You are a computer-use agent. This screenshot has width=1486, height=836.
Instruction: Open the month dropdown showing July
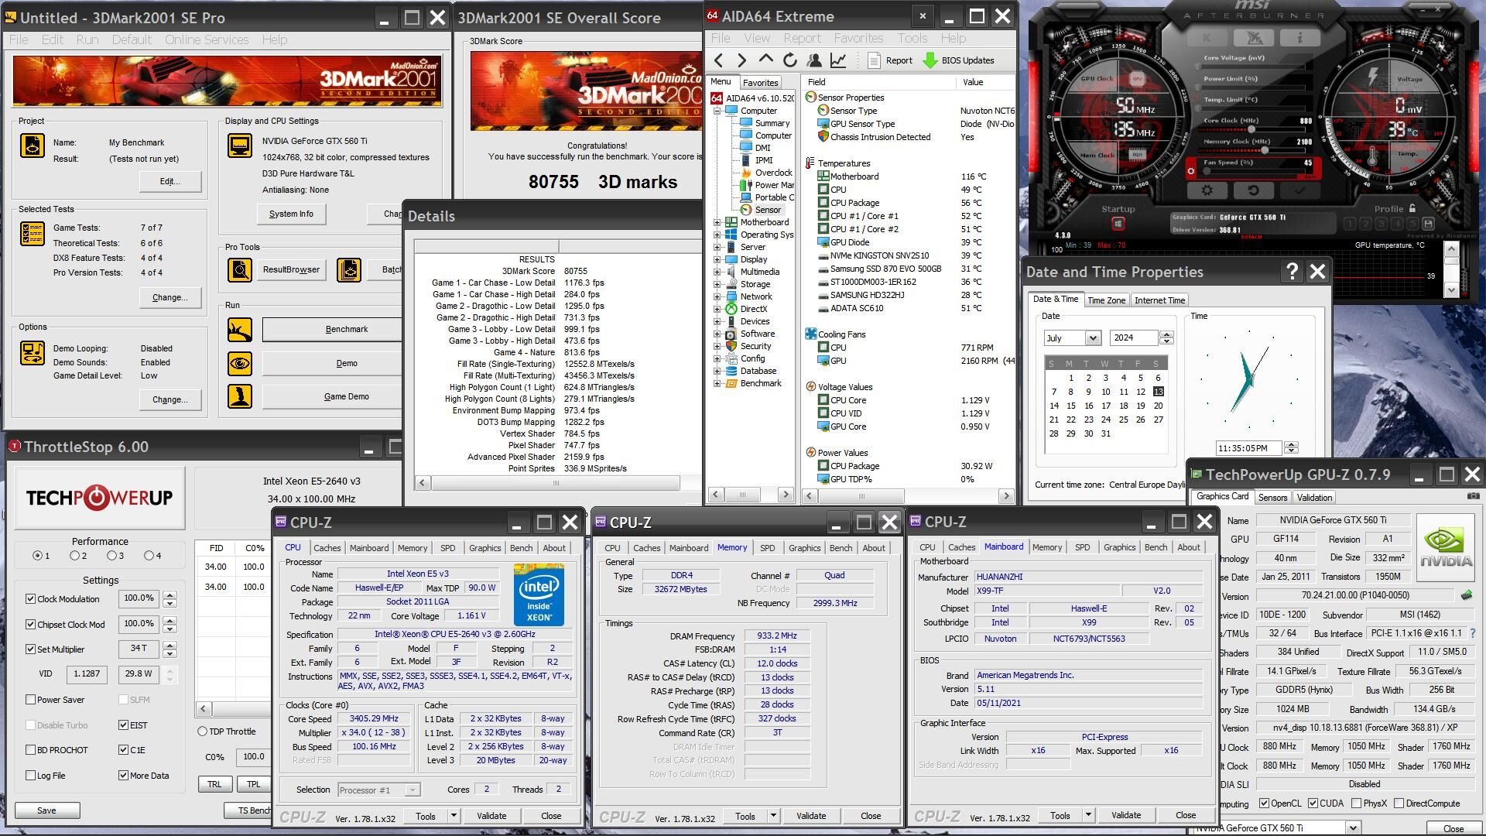[x=1092, y=338]
